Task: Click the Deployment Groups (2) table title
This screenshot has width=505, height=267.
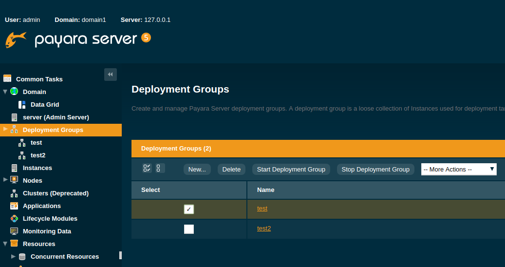Action: click(176, 149)
